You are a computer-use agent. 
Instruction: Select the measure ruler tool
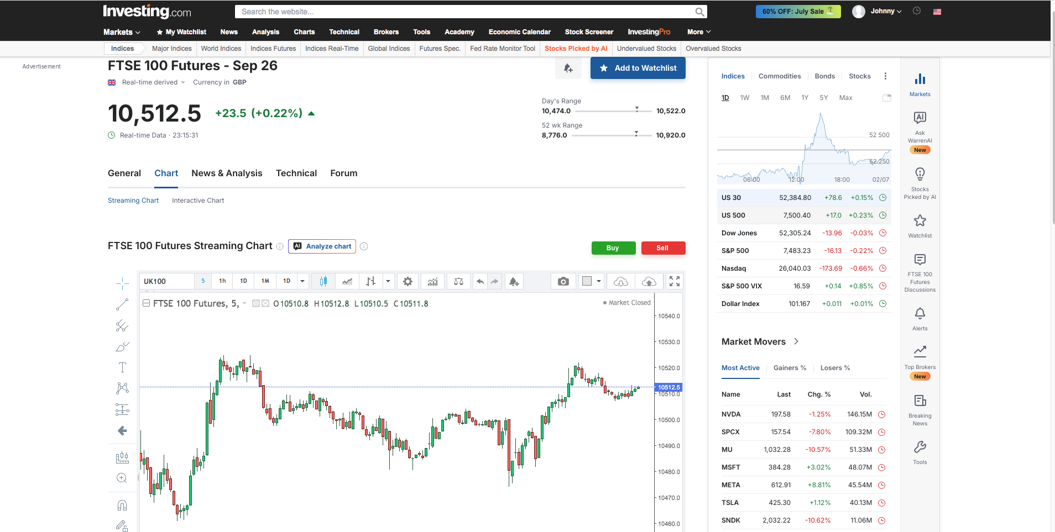coord(122,457)
